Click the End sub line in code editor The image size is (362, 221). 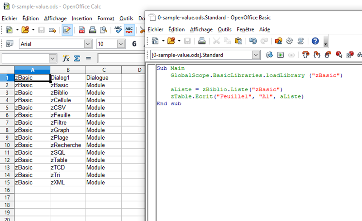[169, 103]
